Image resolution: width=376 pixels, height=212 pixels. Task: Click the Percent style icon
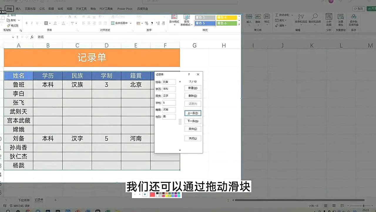(x=146, y=23)
